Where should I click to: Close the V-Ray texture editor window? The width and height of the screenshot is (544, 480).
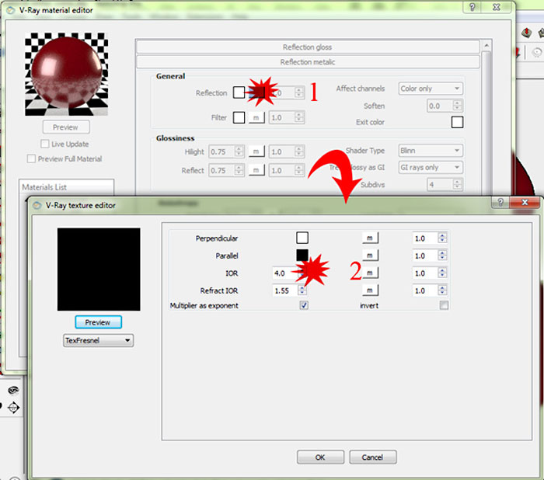point(525,202)
